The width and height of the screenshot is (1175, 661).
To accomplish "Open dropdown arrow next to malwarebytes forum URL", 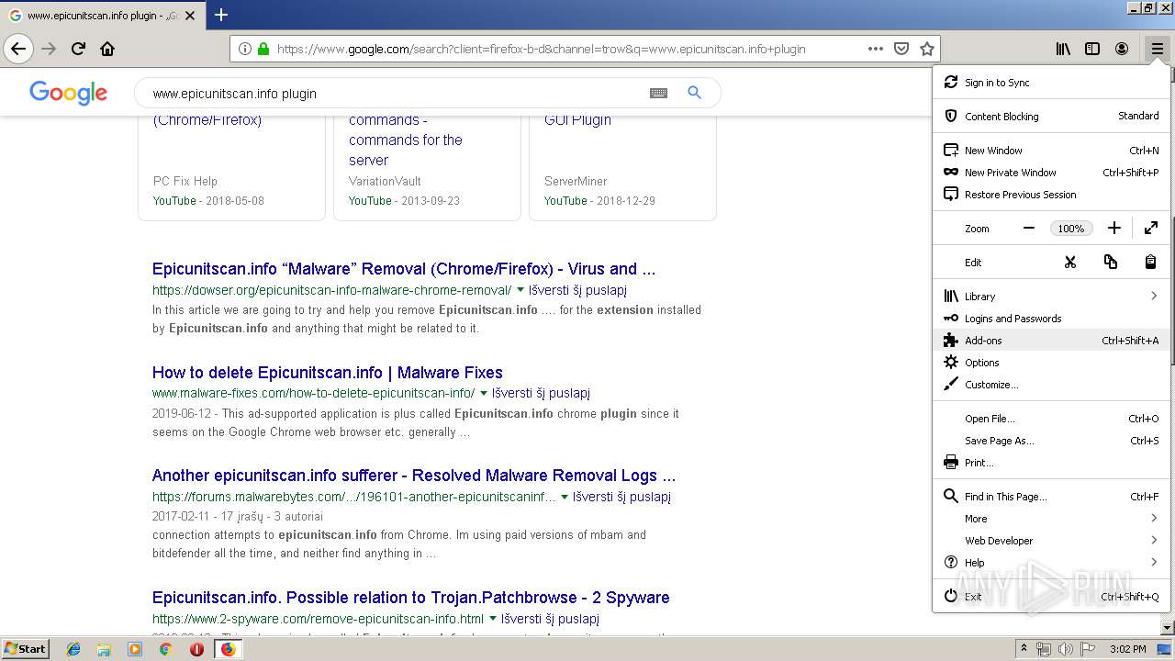I will (565, 497).
